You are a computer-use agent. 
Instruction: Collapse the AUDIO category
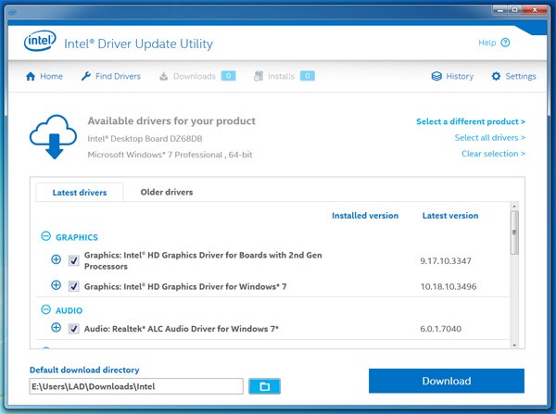coord(45,309)
